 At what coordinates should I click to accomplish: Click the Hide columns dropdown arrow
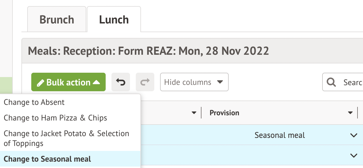220,82
